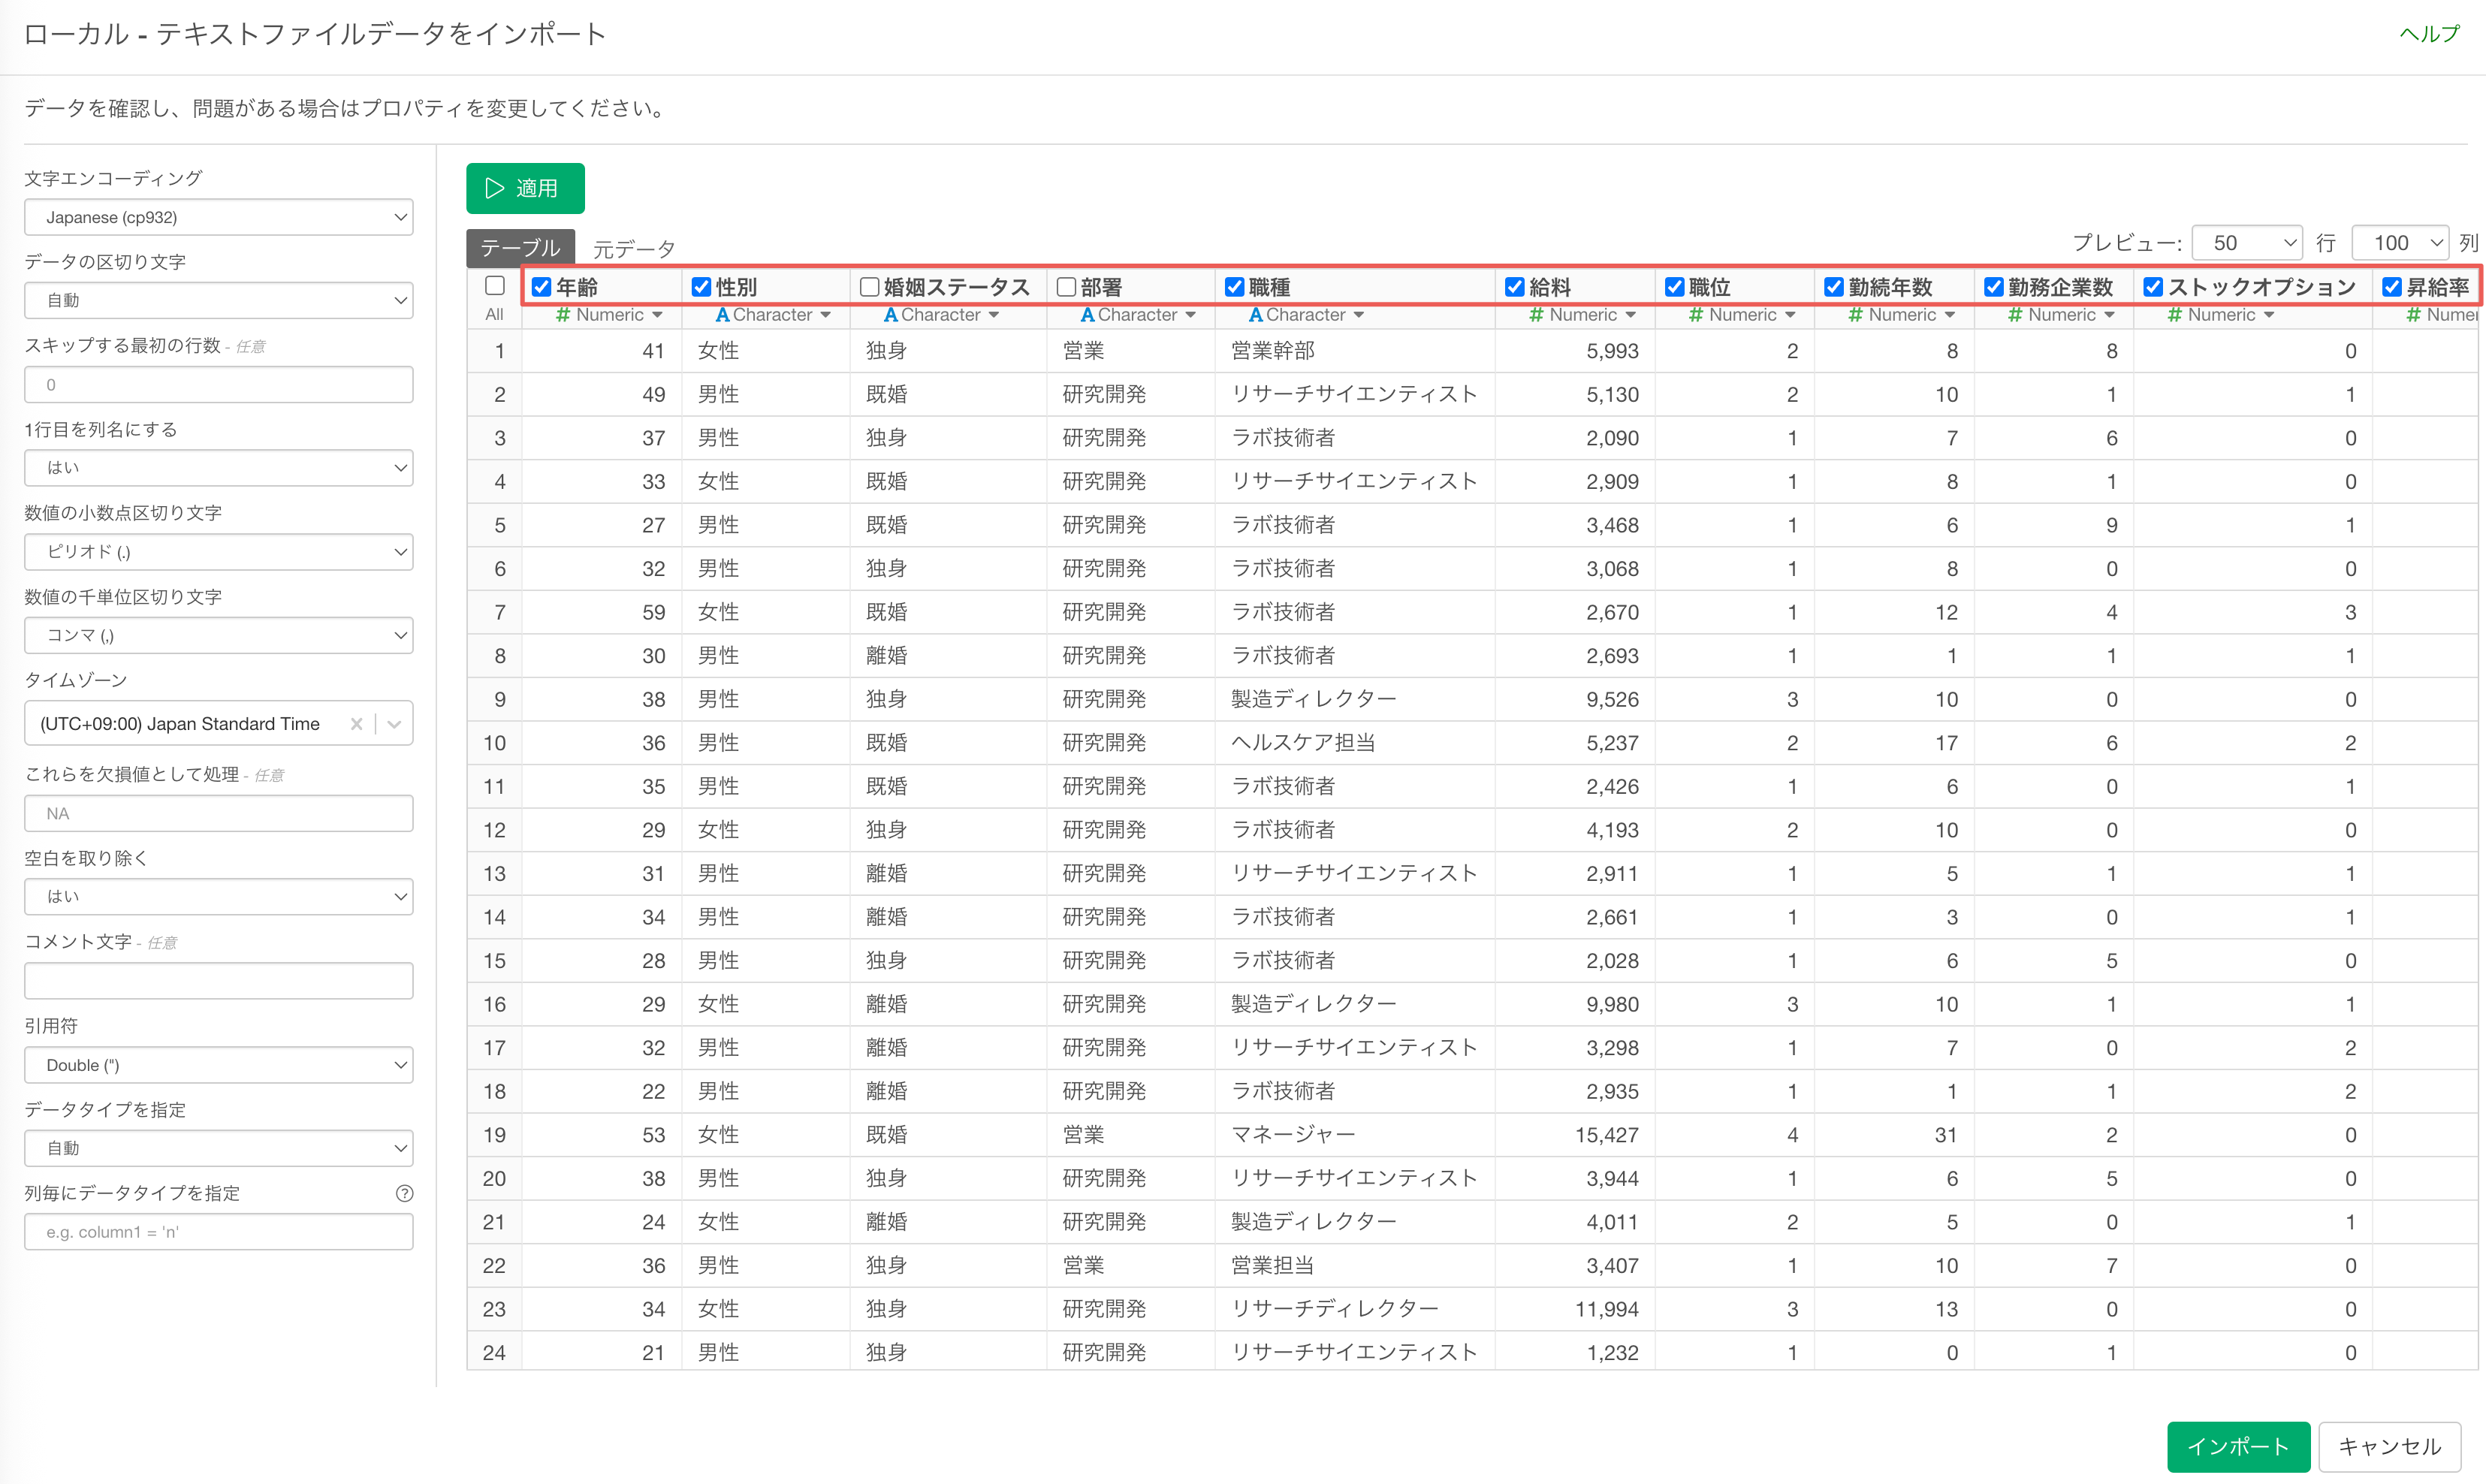Click the Numeric type icon under 給料

point(1536,315)
